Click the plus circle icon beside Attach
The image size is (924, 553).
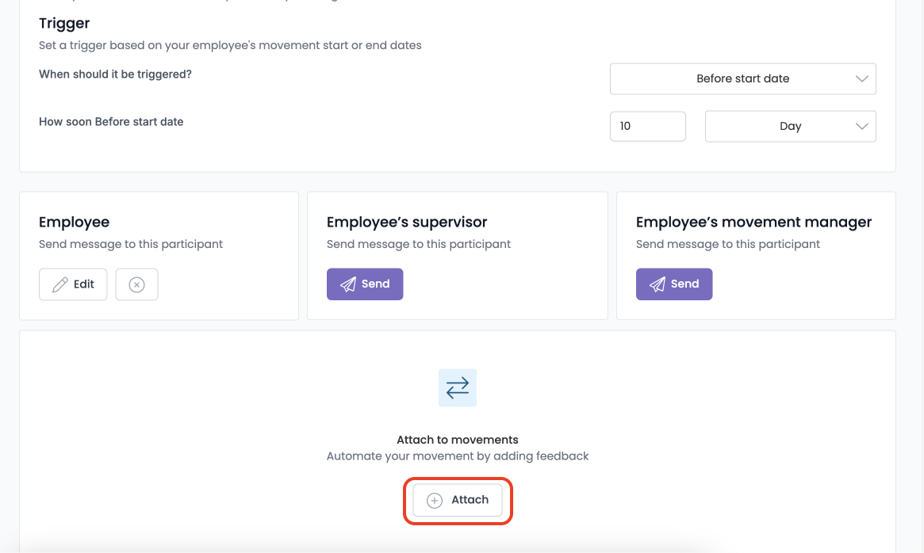(435, 501)
